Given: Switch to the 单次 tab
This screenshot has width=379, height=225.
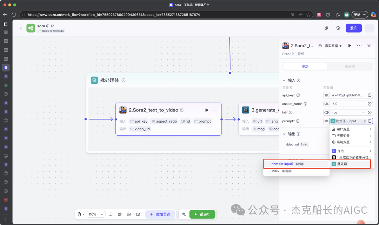Looking at the screenshot, I should coord(305,66).
